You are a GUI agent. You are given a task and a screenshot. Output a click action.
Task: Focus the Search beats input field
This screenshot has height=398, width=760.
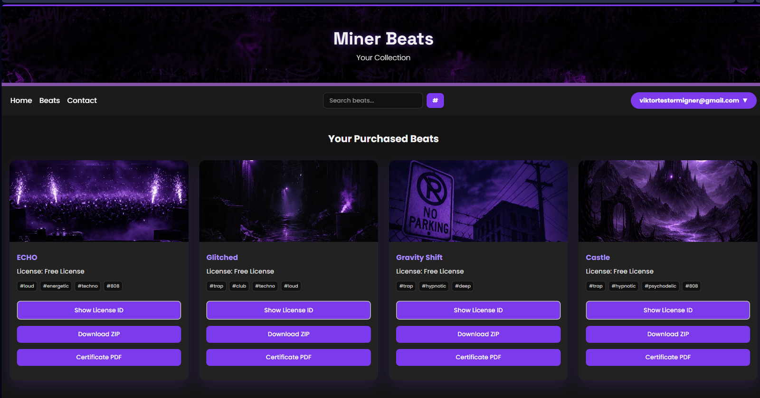tap(372, 101)
